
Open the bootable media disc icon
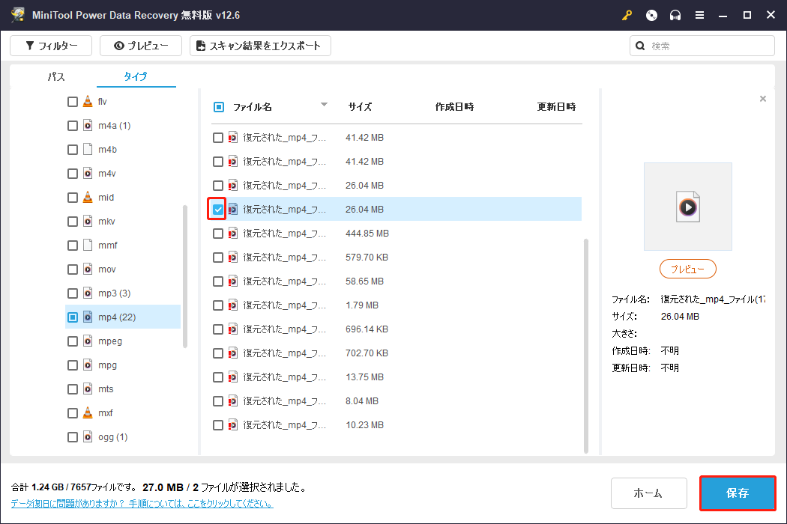click(x=651, y=15)
